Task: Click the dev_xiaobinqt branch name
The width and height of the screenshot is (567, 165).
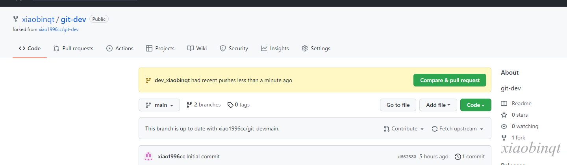Action: coord(172,80)
